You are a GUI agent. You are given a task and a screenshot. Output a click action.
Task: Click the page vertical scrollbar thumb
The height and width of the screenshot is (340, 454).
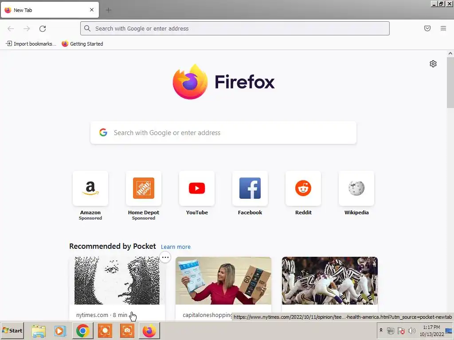[450, 82]
